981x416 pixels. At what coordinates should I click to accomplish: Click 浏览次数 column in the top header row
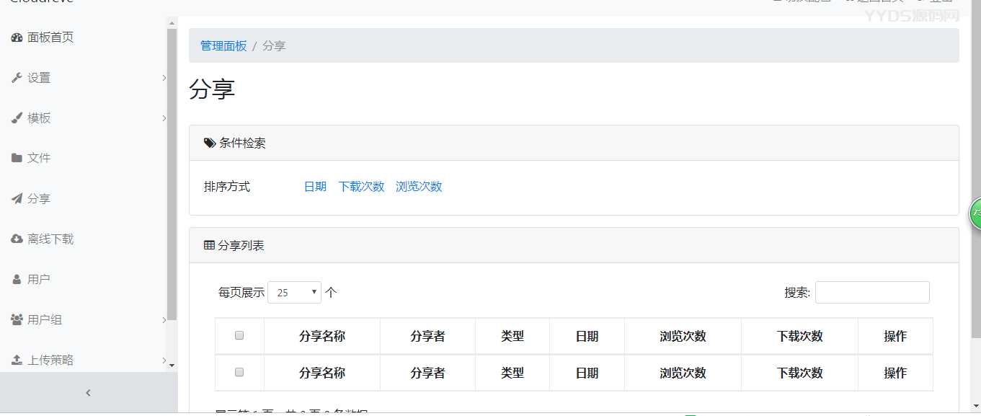(683, 336)
